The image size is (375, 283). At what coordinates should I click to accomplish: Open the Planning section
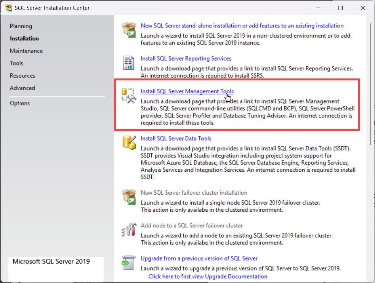coord(21,26)
